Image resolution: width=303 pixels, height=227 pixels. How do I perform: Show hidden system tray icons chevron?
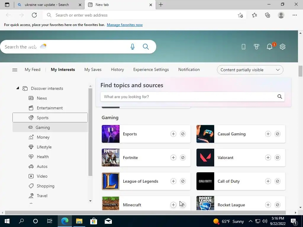250,221
